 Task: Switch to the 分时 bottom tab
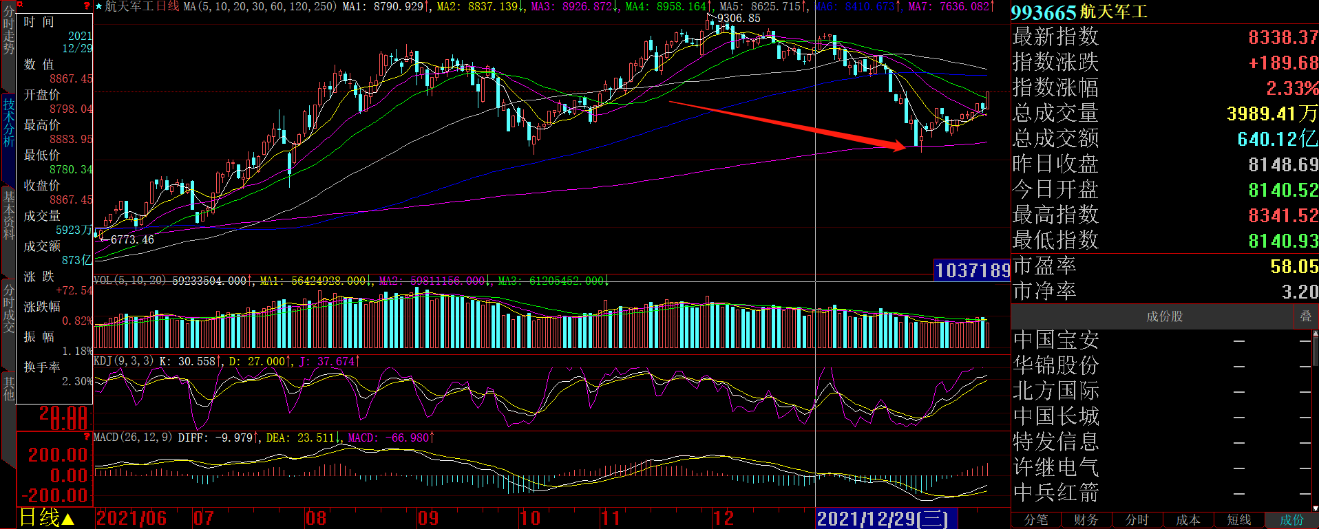[1137, 520]
